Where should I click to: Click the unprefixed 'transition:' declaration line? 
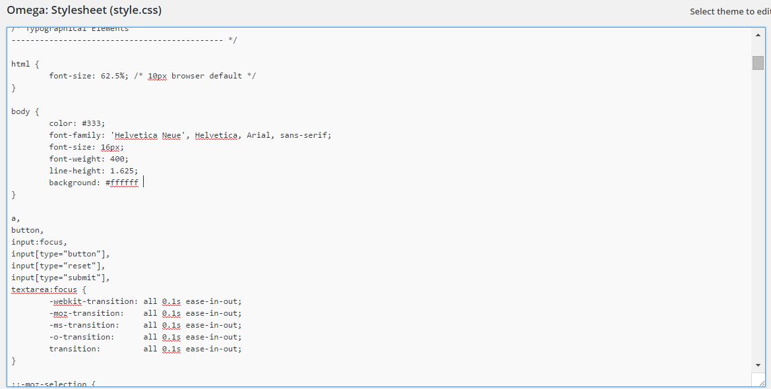[146, 349]
